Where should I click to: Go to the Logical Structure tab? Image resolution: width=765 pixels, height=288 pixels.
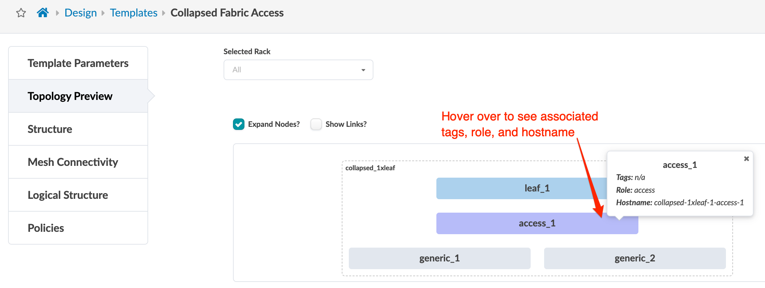pyautogui.click(x=68, y=195)
